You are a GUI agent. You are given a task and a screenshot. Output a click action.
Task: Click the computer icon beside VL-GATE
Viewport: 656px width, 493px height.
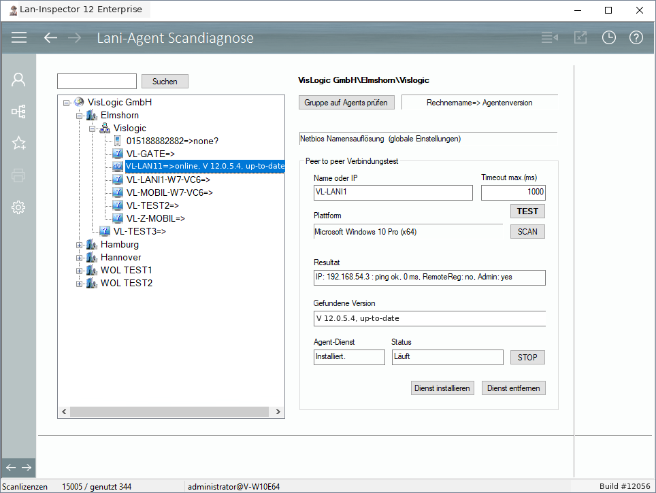tap(118, 154)
